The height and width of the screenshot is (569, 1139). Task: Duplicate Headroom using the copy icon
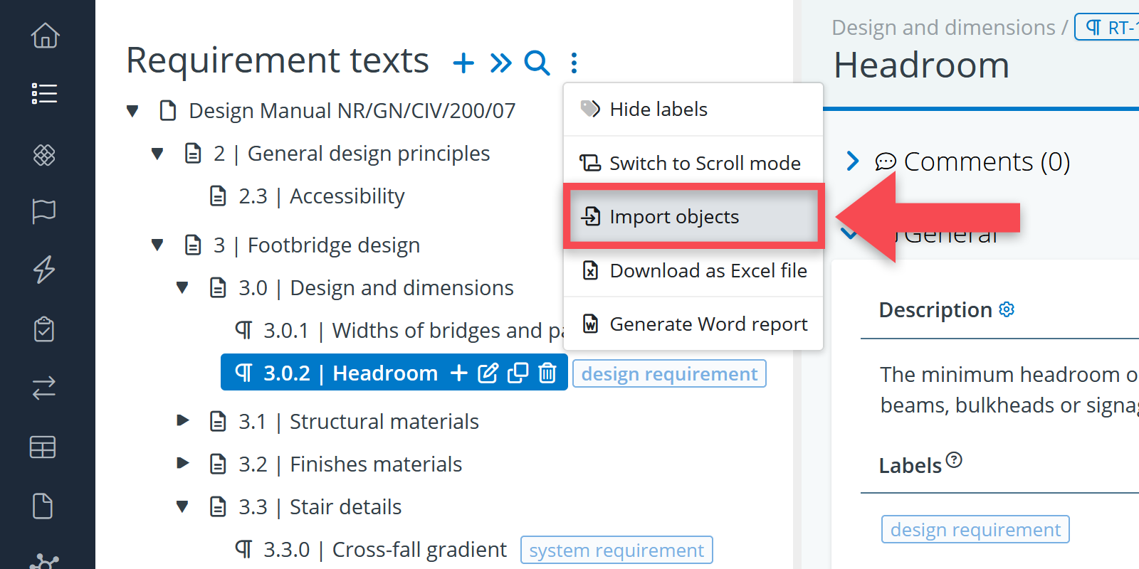(x=518, y=373)
